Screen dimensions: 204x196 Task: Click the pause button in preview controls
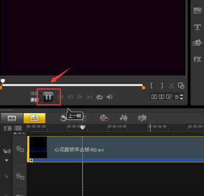tap(48, 97)
